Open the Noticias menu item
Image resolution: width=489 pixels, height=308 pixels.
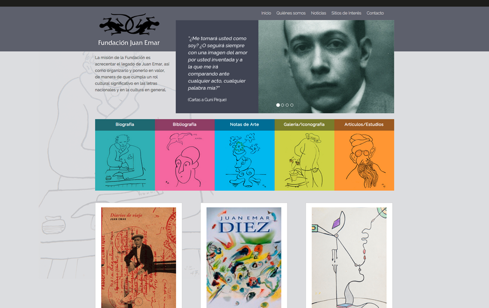tap(318, 13)
